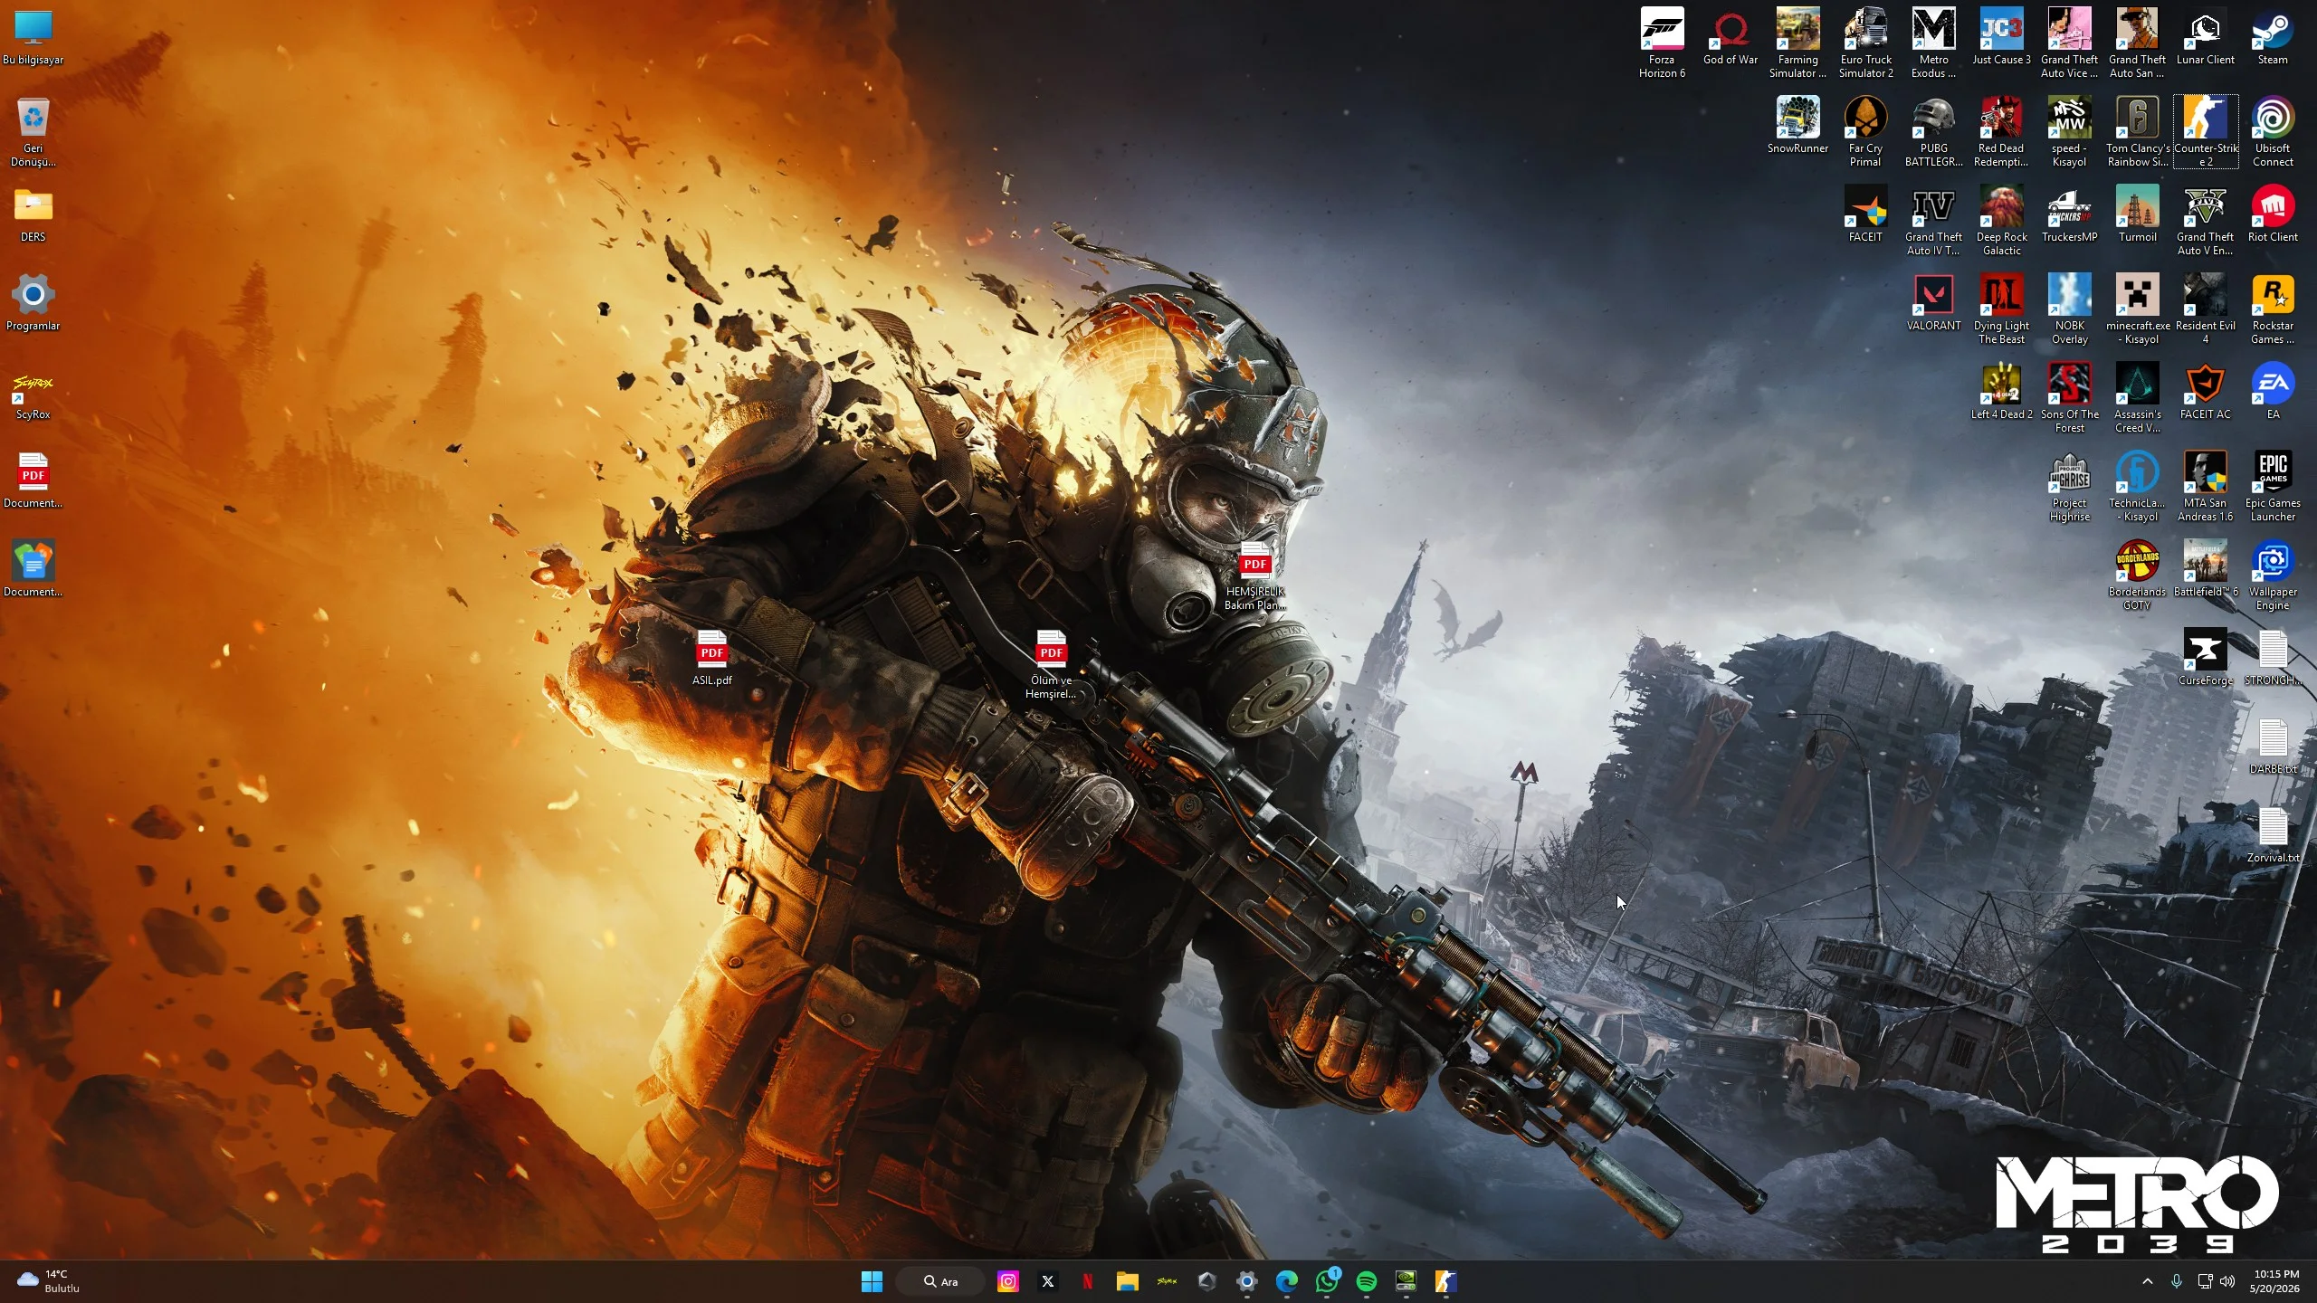The image size is (2317, 1303).
Task: Select the Epic Games Launcher icon
Action: point(2273,486)
